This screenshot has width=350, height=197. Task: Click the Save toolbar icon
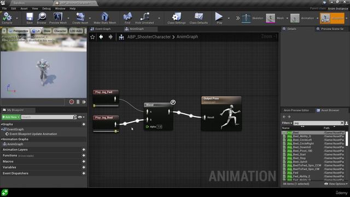30,18
